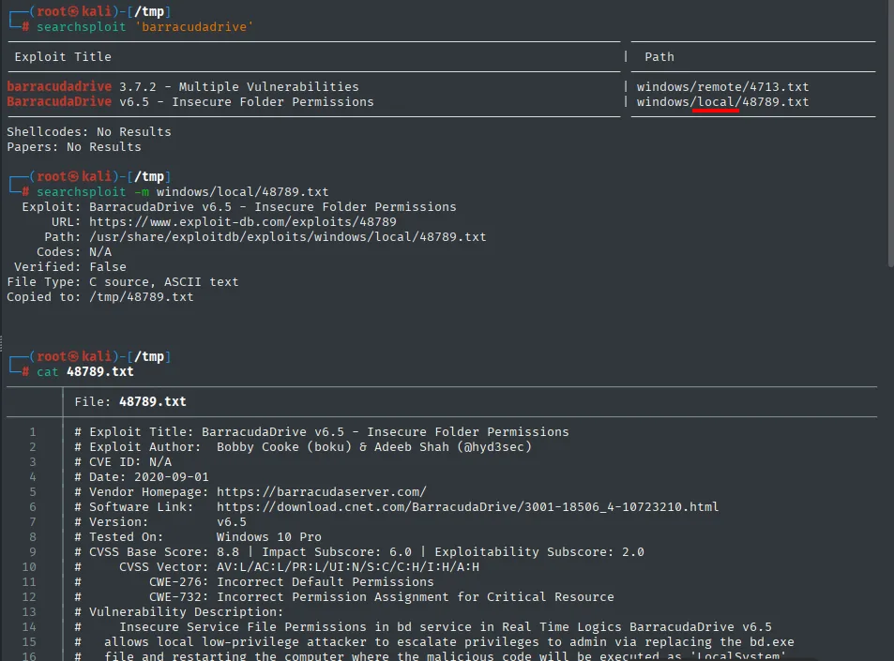
Task: Click the first (root㉿kali)-[/tmp] prompt
Action: pyautogui.click(x=90, y=11)
